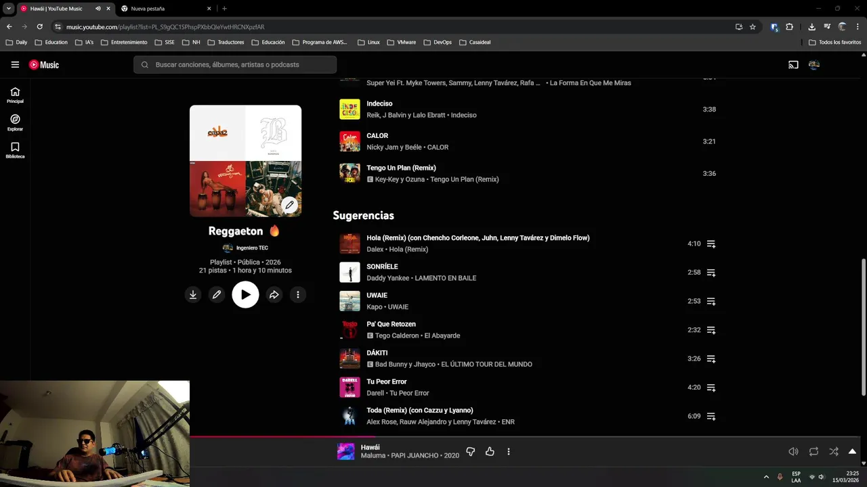Viewport: 867px width, 487px height.
Task: Open the taskbar clock and date
Action: (x=846, y=477)
